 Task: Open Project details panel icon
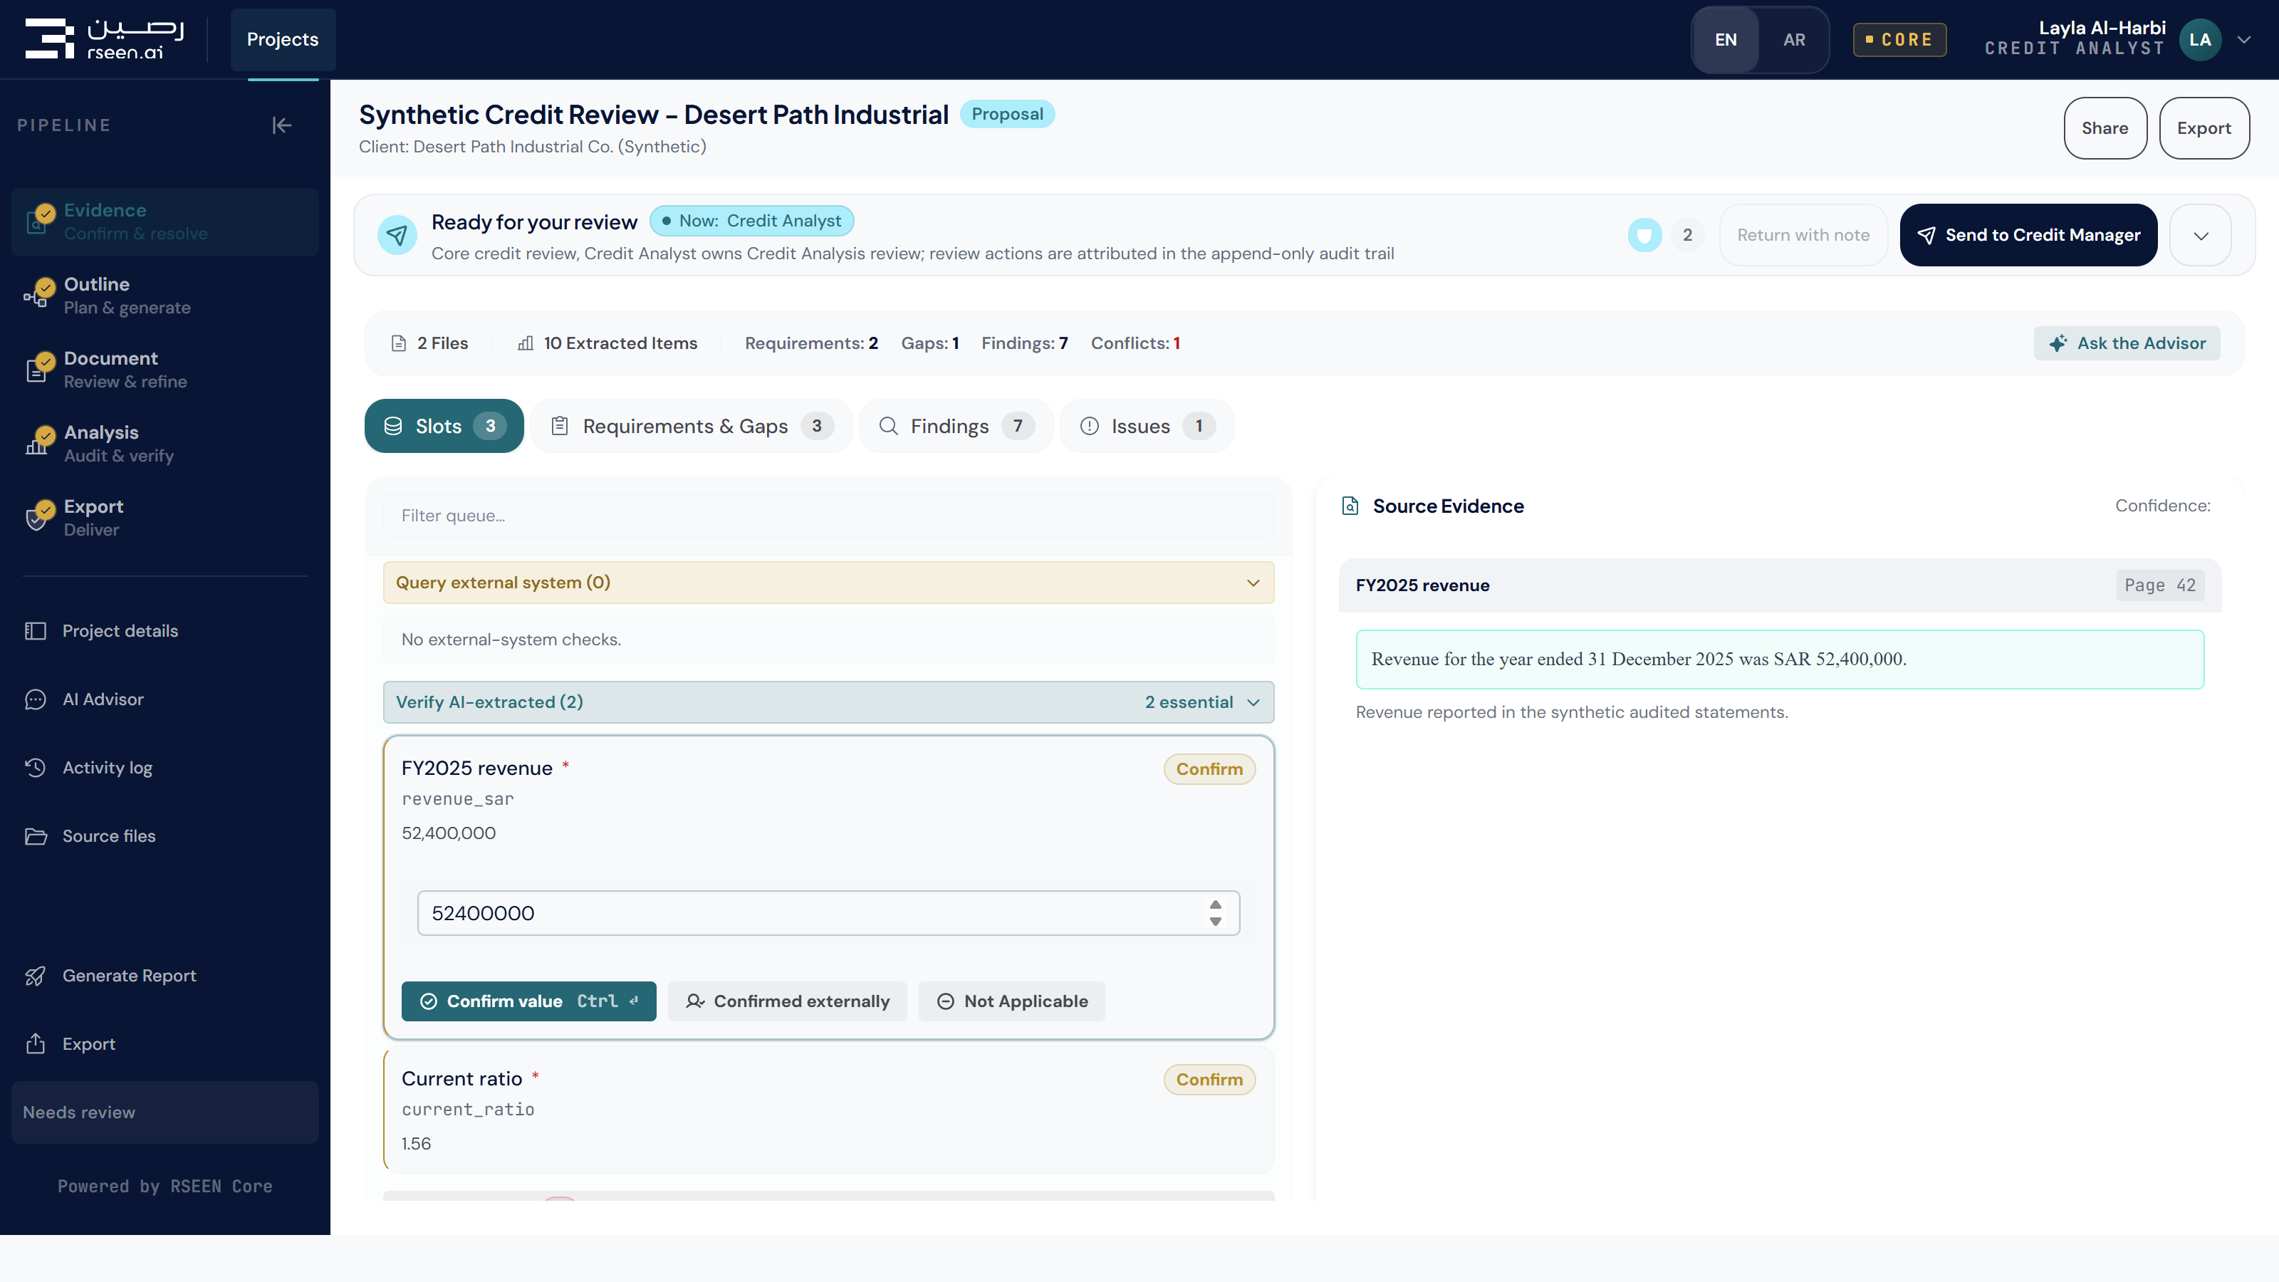pos(36,631)
